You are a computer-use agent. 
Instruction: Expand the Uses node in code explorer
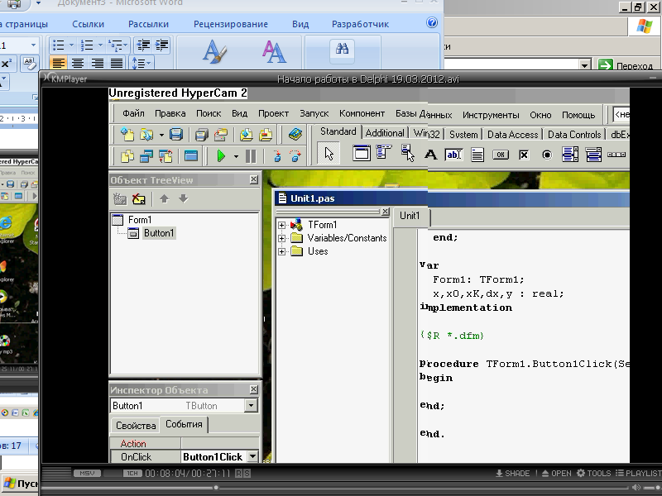coord(281,252)
